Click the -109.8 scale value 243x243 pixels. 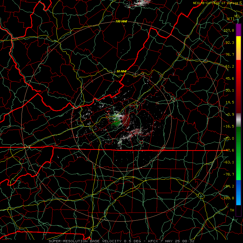228,198
